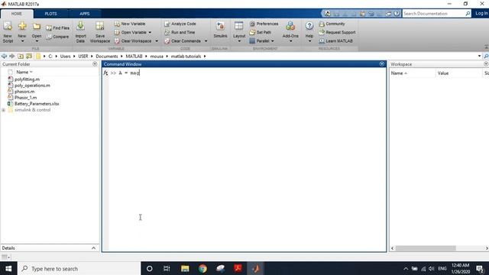The height and width of the screenshot is (275, 489).
Task: Expand the Clear Commands dropdown arrow
Action: tap(206, 41)
